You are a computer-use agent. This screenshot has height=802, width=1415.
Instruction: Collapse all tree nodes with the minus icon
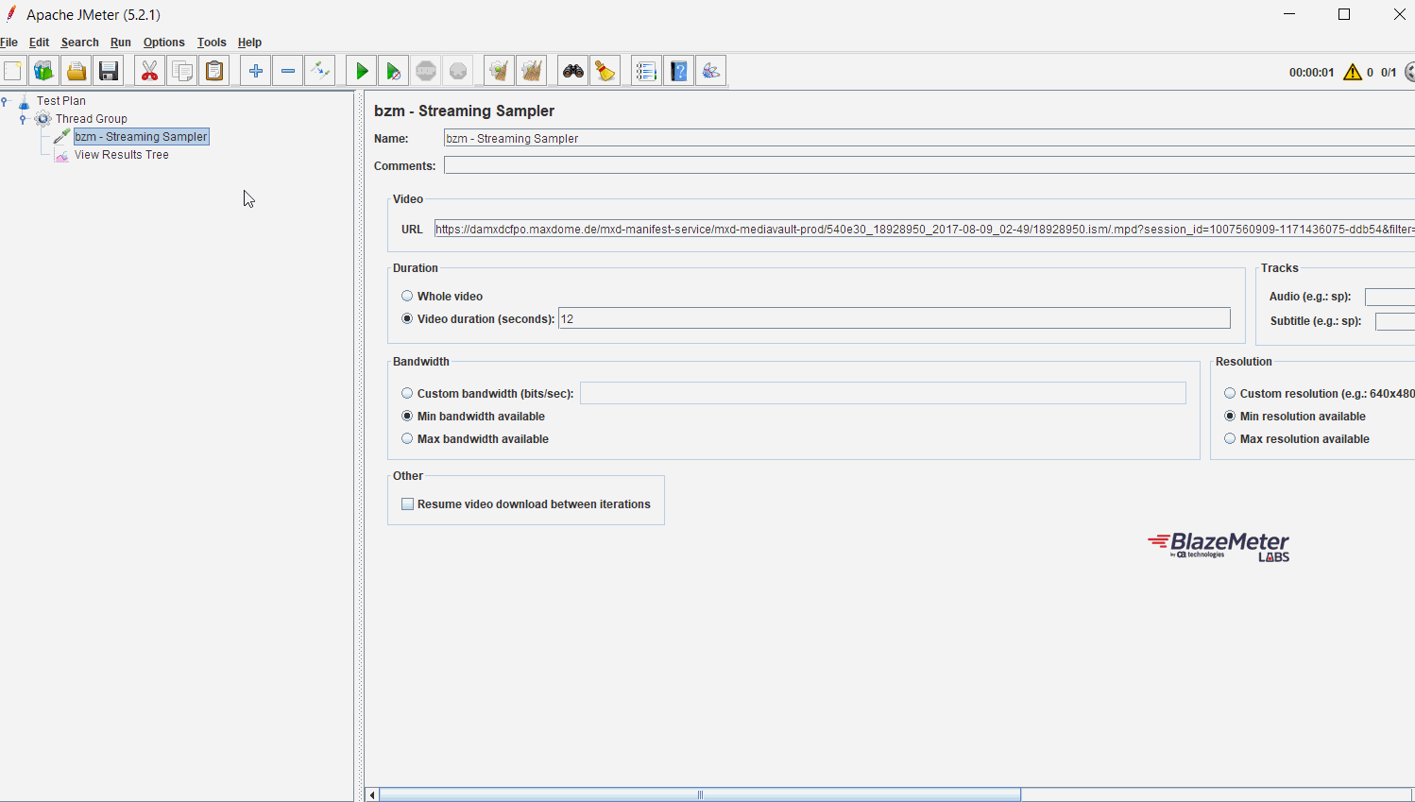click(288, 71)
